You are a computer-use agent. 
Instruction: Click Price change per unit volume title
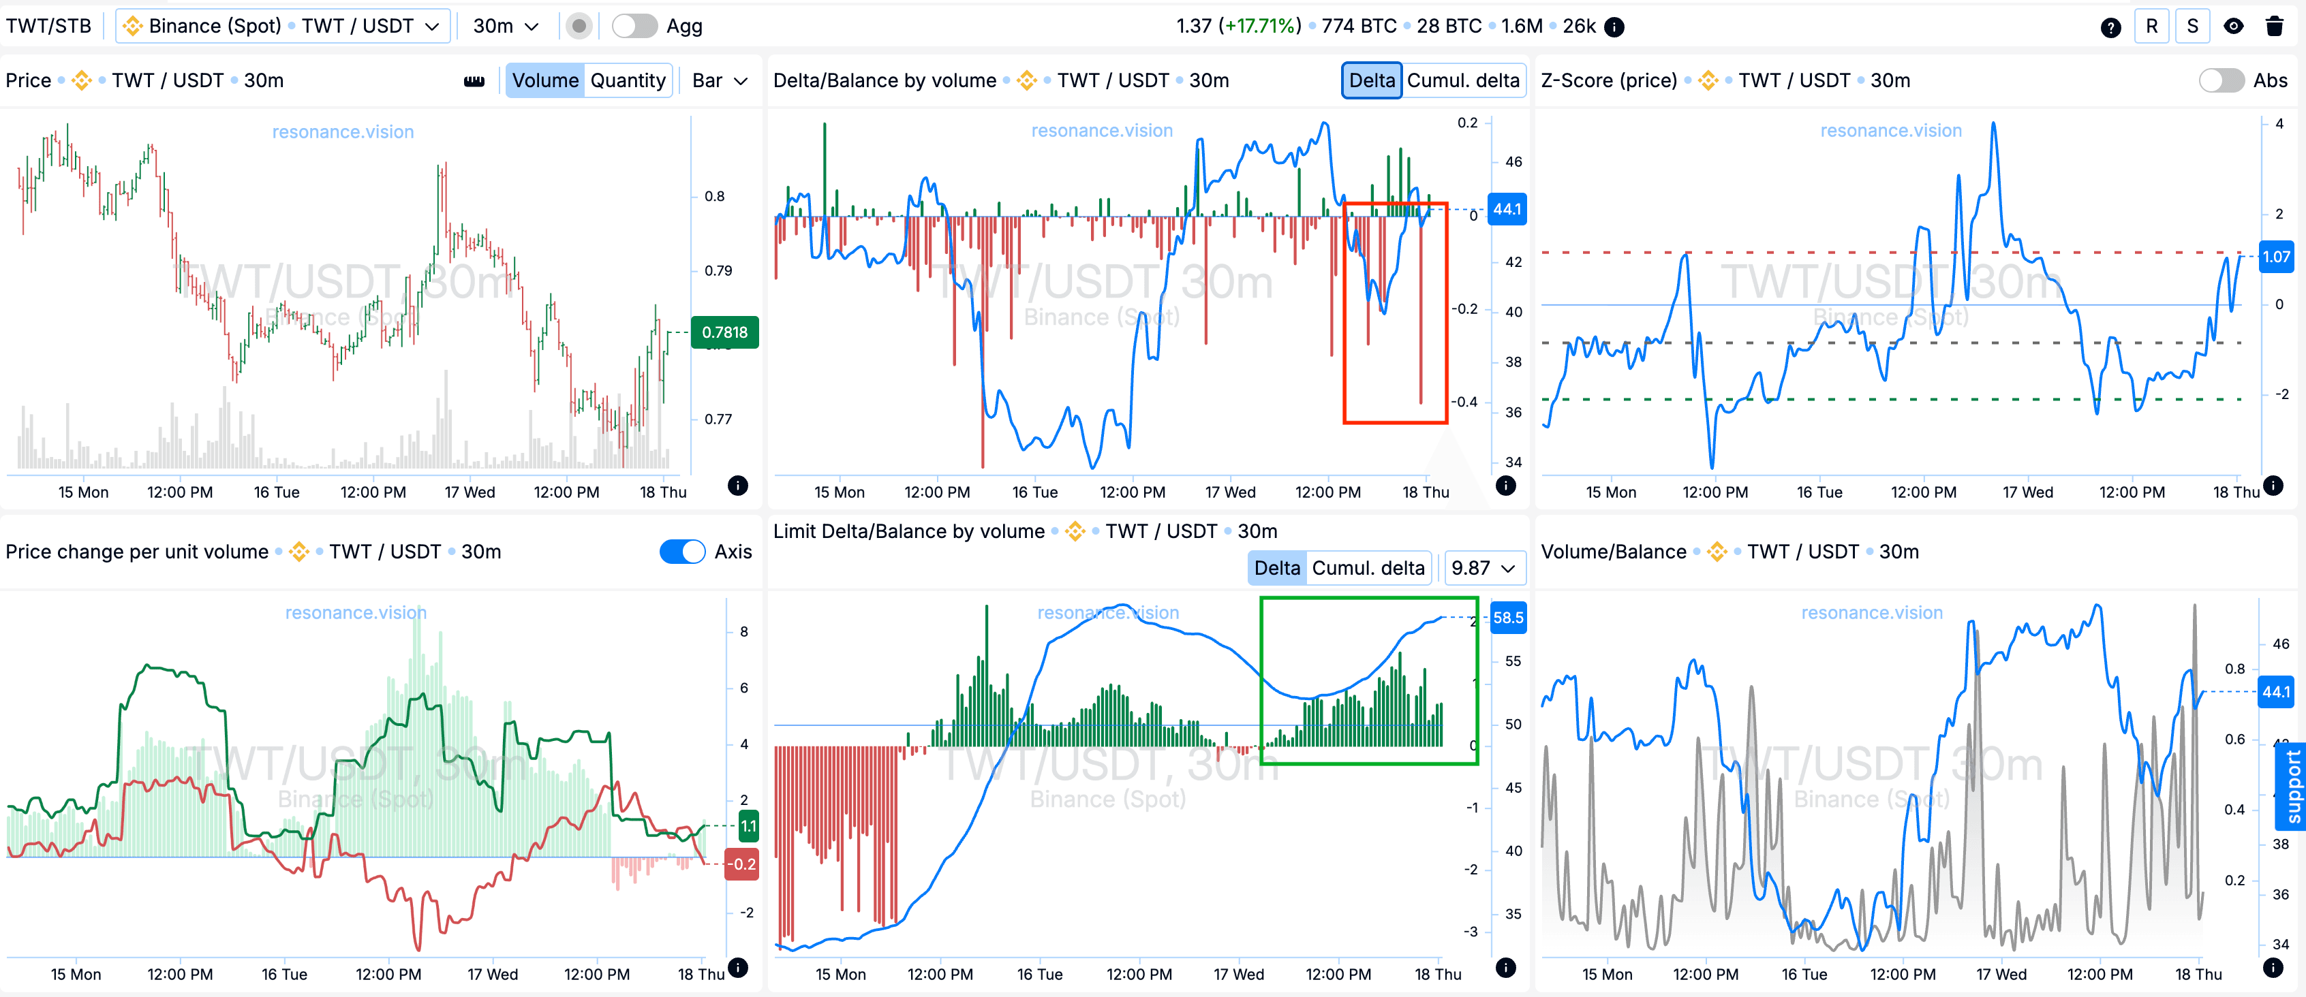click(137, 552)
